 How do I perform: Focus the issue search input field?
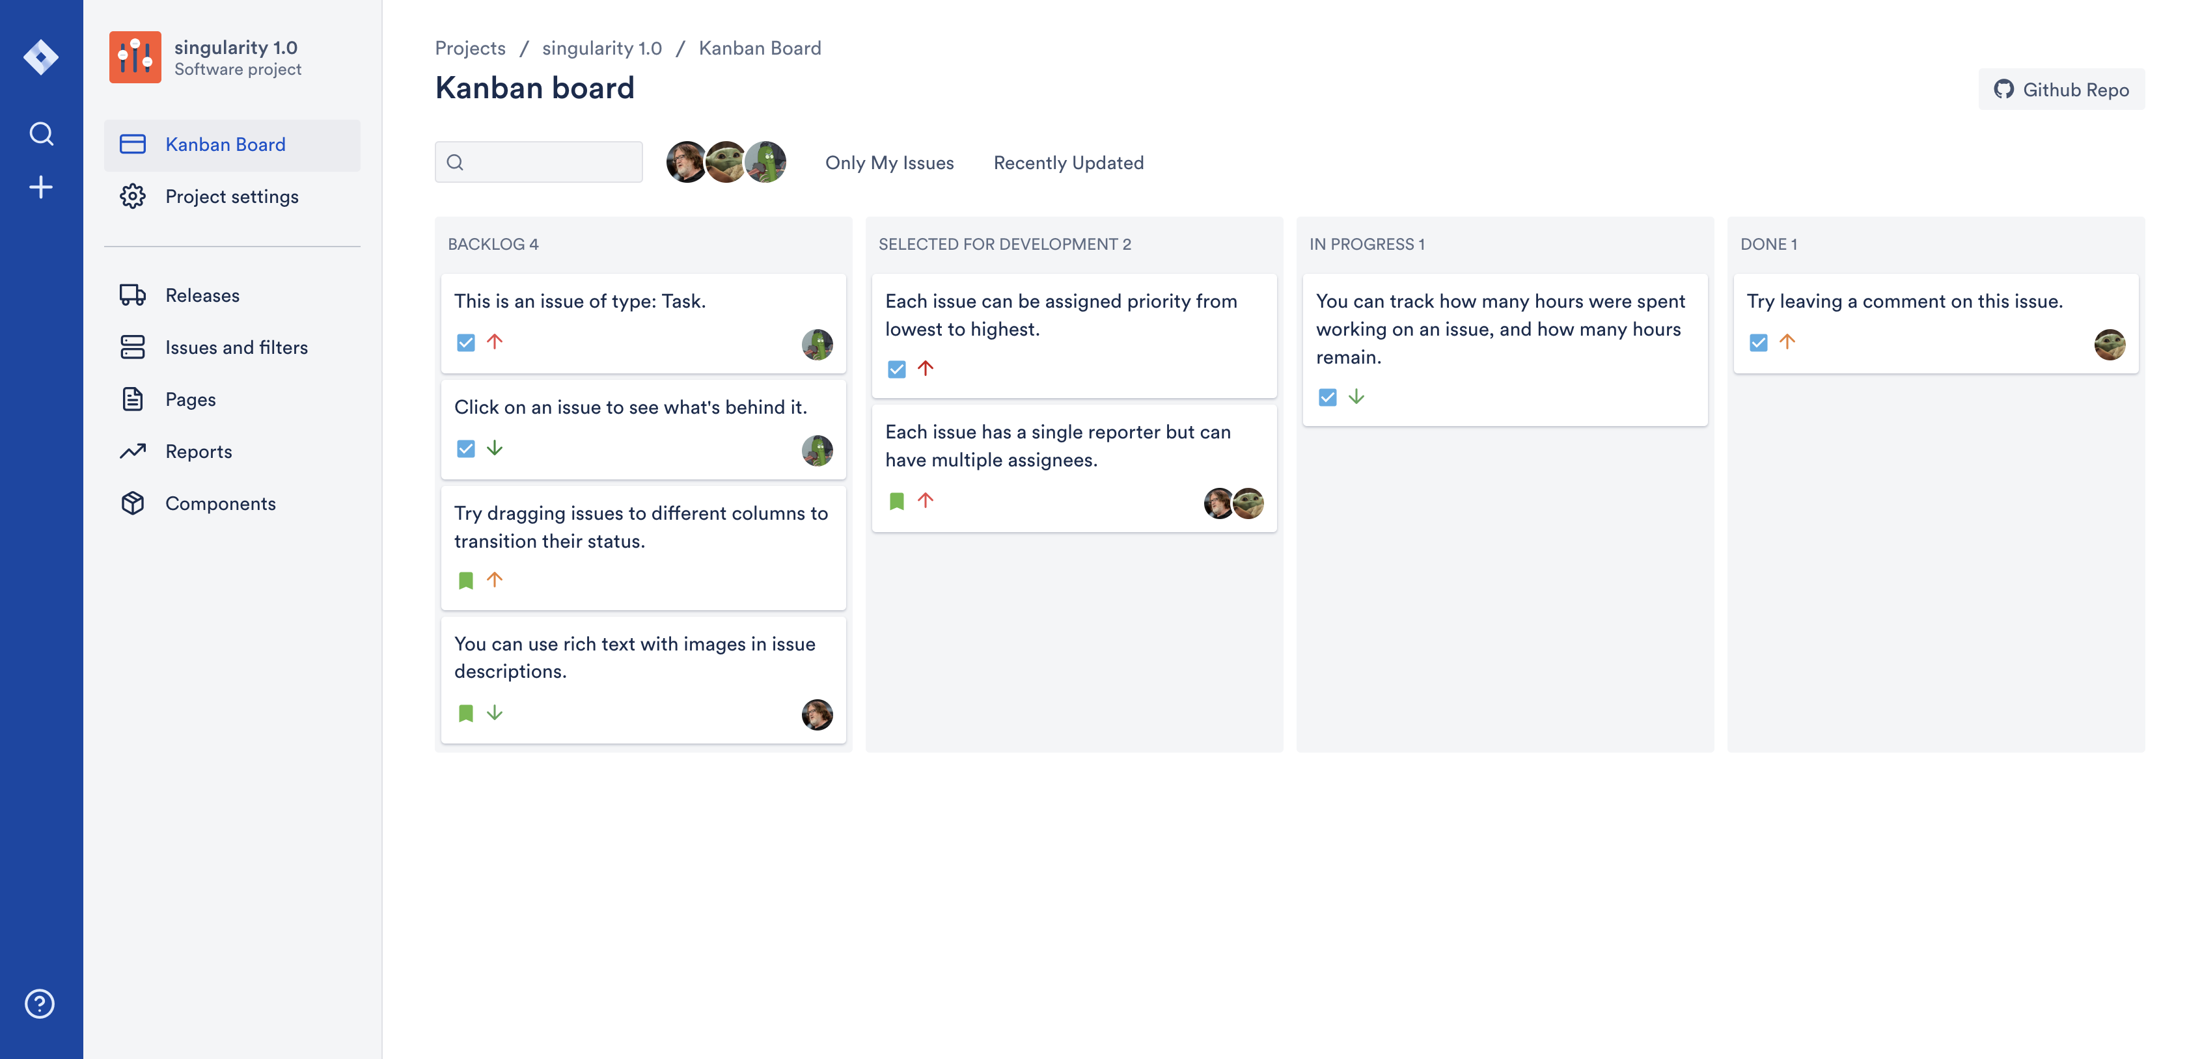pyautogui.click(x=538, y=162)
